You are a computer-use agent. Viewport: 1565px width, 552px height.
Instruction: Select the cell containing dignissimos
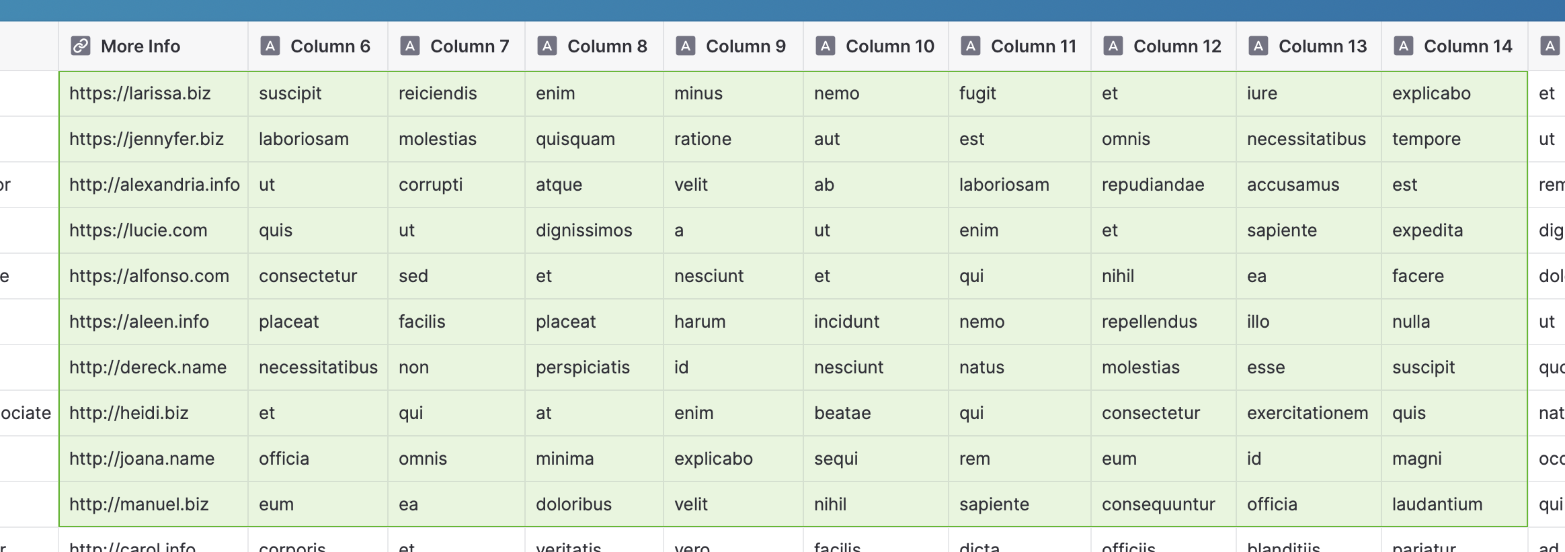[x=594, y=230]
